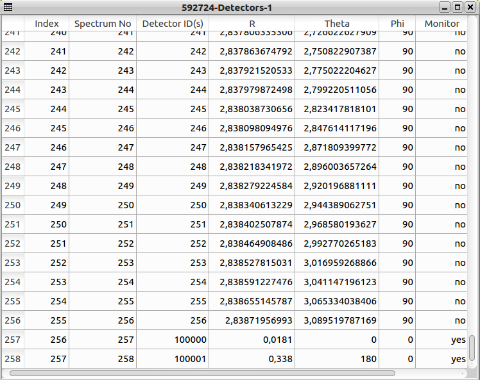Click the R column header
Image resolution: width=480 pixels, height=380 pixels.
pos(252,24)
